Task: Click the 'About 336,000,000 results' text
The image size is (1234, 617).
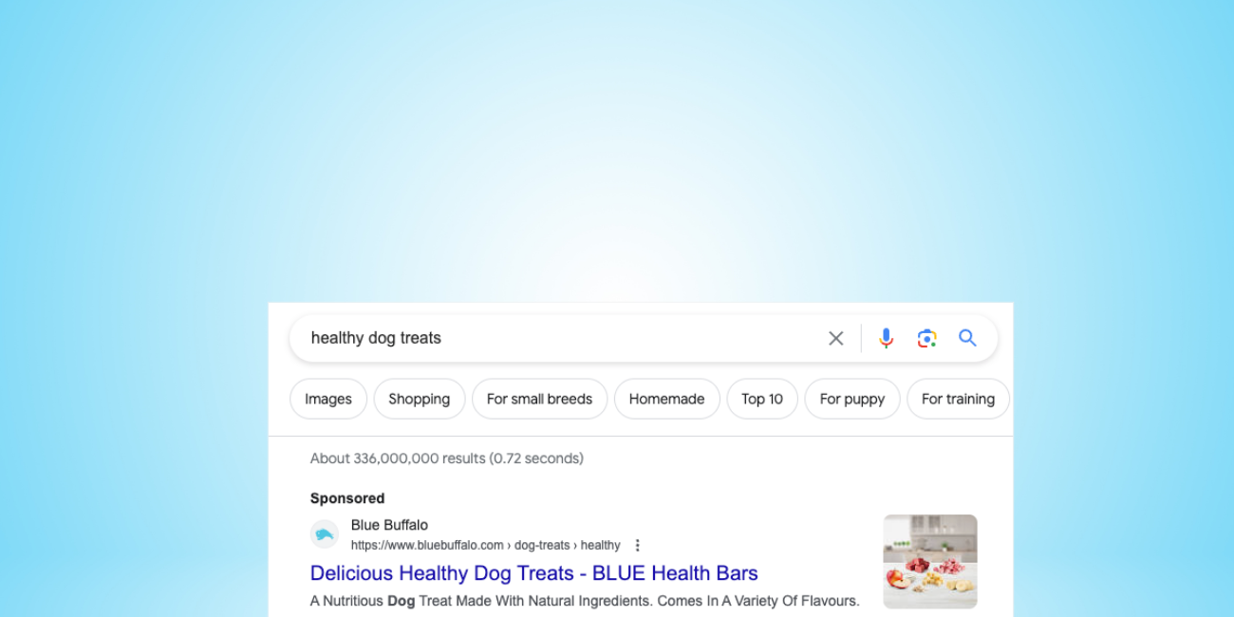Action: coord(446,458)
